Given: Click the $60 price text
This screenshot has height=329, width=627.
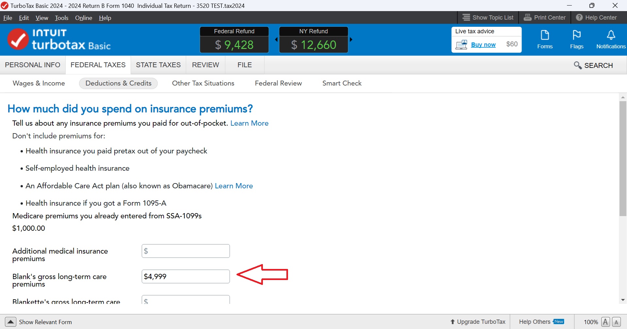Looking at the screenshot, I should point(512,44).
